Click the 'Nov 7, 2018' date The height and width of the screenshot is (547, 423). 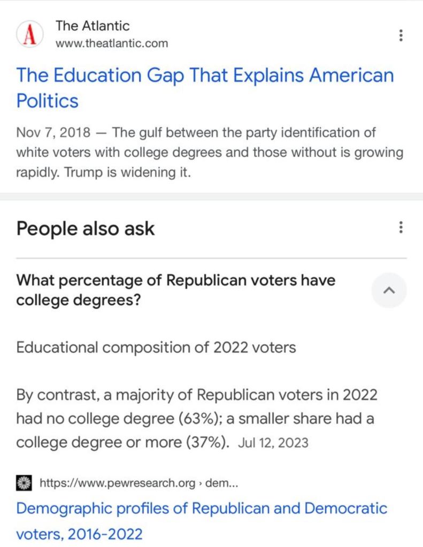[53, 132]
